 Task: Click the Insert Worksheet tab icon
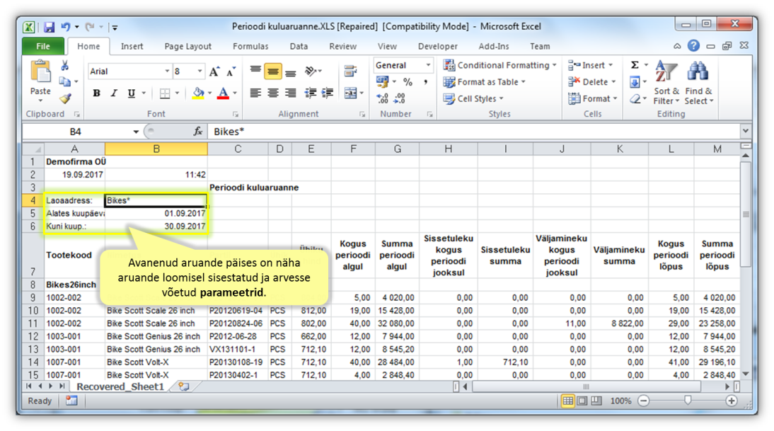[x=184, y=386]
